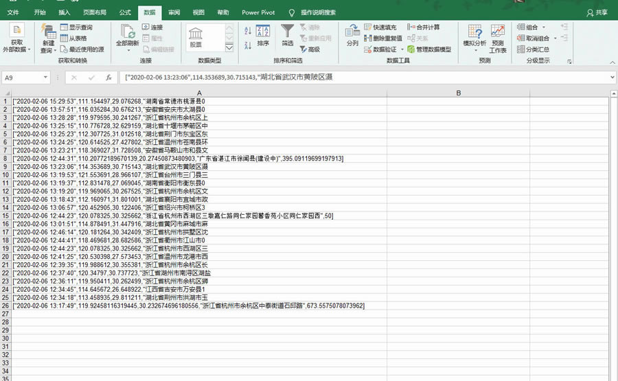This screenshot has width=618, height=381.
Task: Switch to the 开始 tab
Action: [x=40, y=12]
